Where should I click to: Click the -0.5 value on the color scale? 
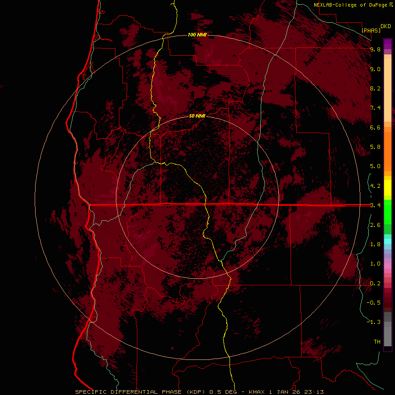coord(373,303)
